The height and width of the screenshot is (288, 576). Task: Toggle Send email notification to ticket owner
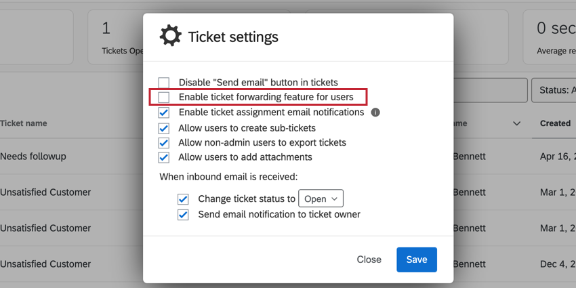(x=183, y=215)
